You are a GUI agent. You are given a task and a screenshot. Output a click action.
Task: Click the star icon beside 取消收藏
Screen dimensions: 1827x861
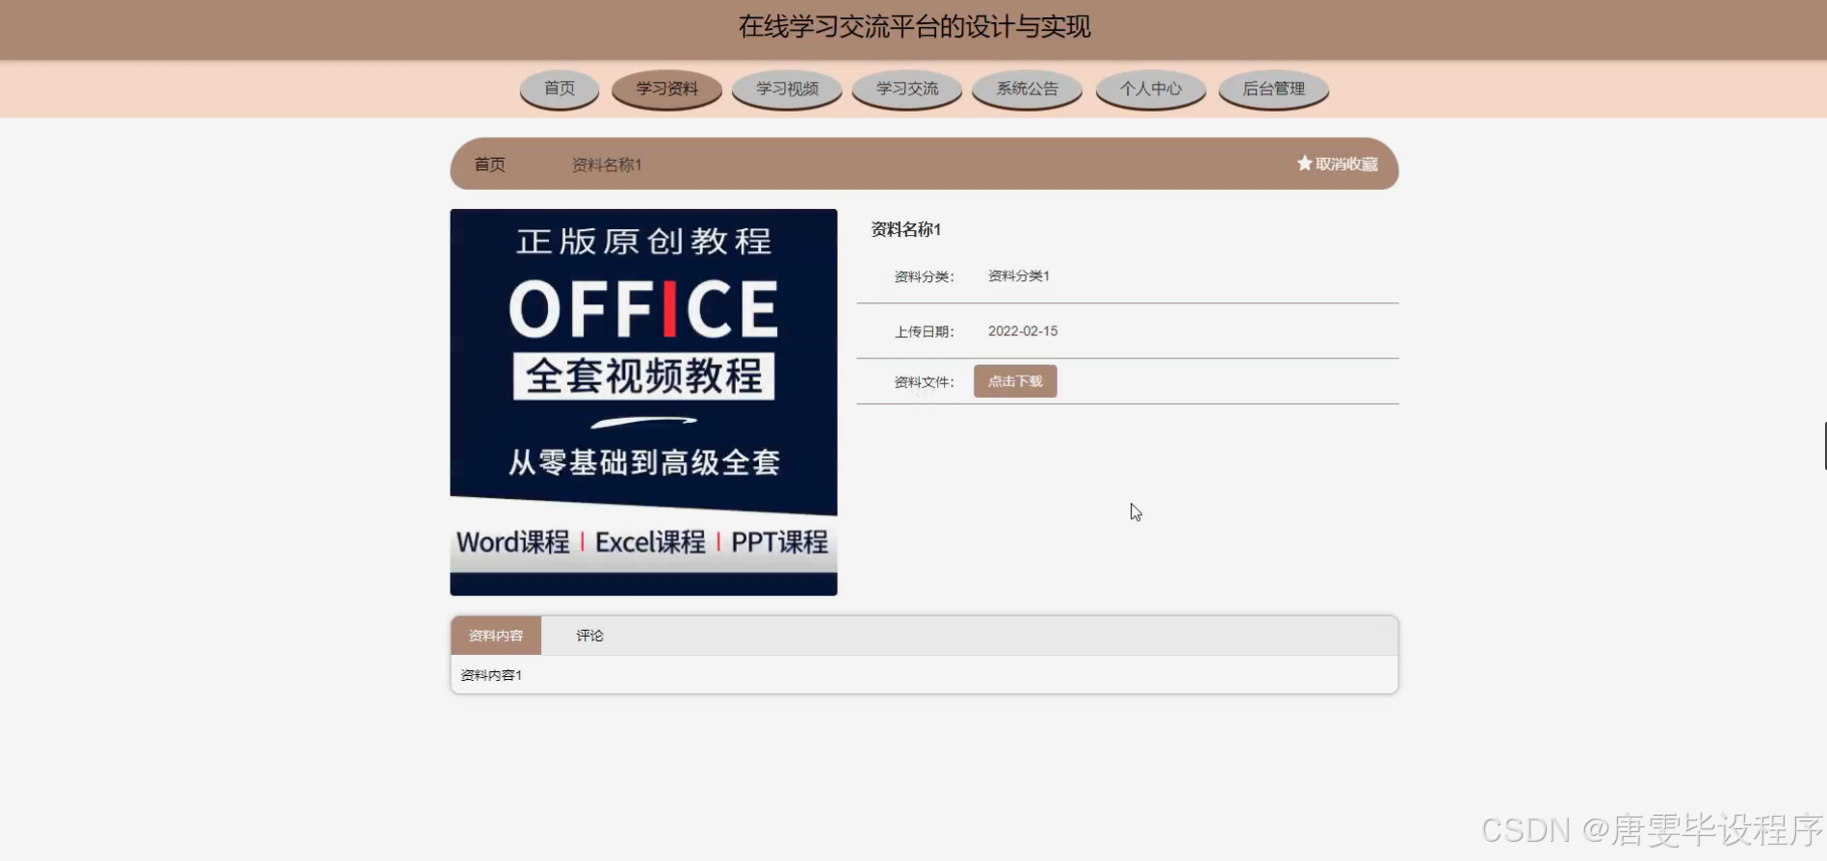pos(1304,164)
